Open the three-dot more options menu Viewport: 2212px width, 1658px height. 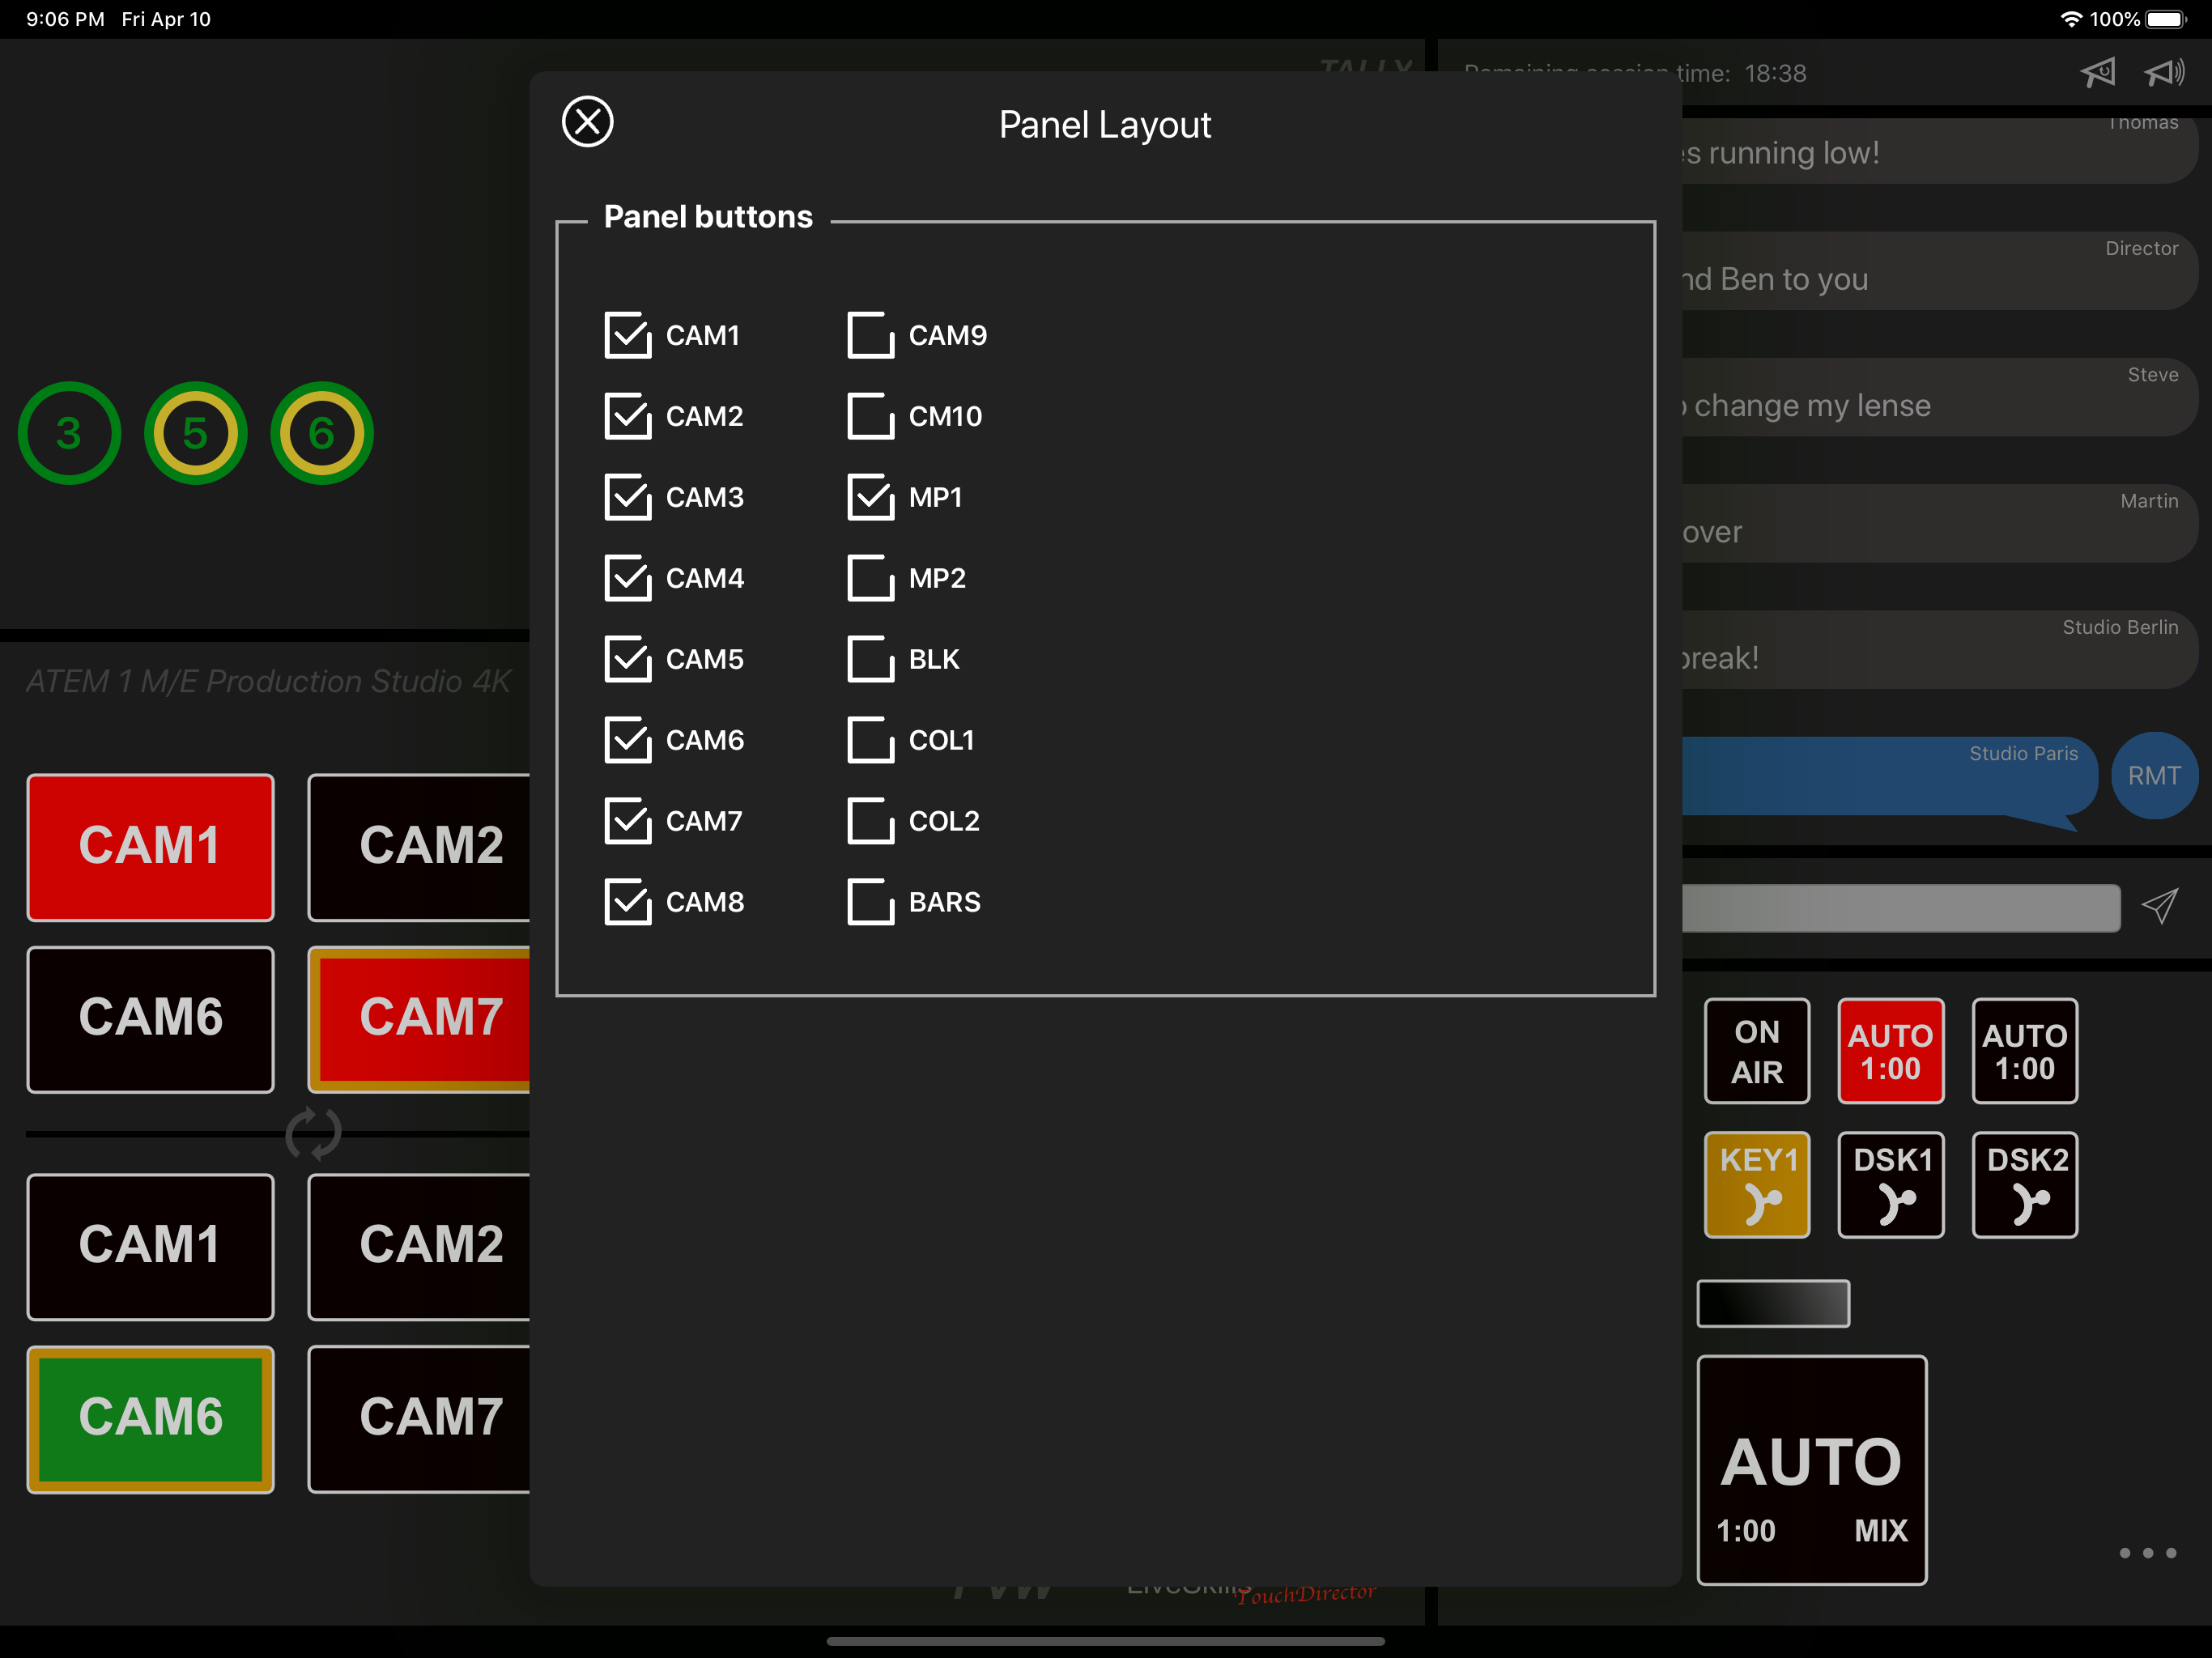(x=2147, y=1552)
